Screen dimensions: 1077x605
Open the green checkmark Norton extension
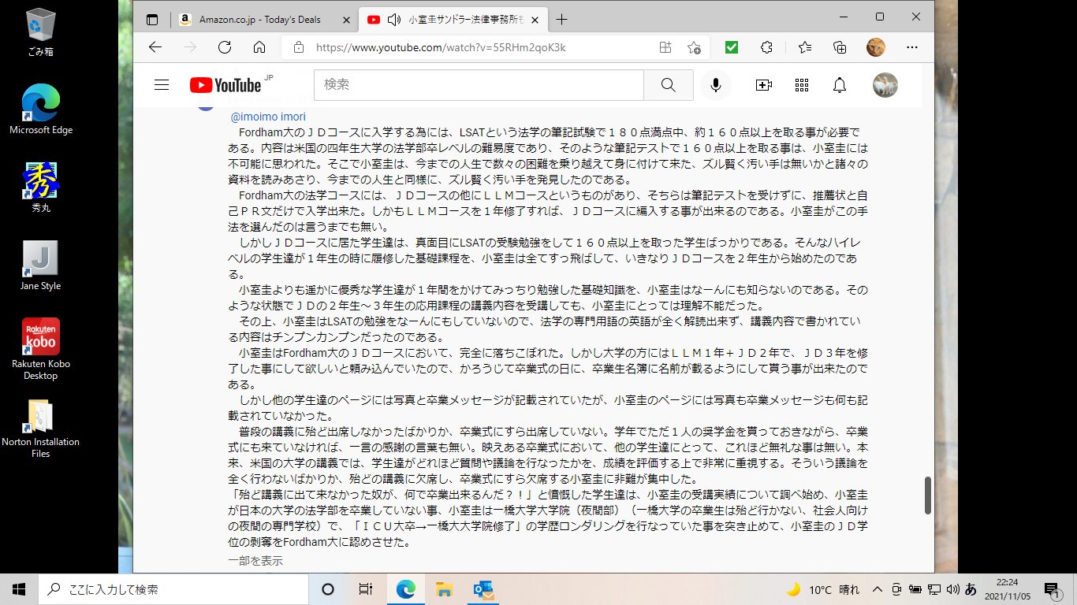point(732,47)
